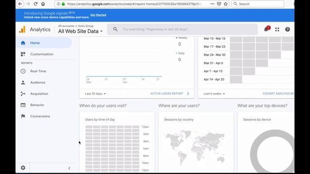Open the Last 30 days date range dropdown
The width and height of the screenshot is (310, 174).
[x=95, y=94]
